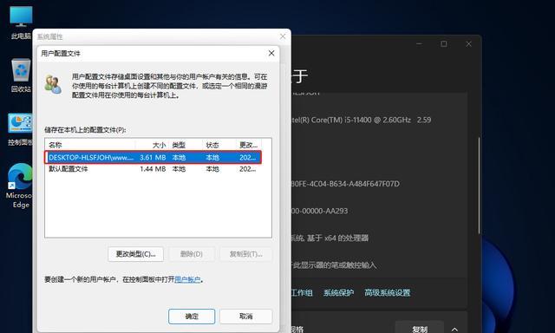
Task: Sort by the 状态 column header
Action: pyautogui.click(x=219, y=145)
